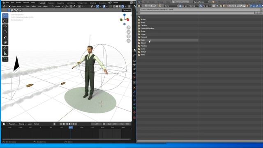Open the pivot point dropdown
Image resolution: width=263 pixels, height=148 pixels.
(66, 7)
